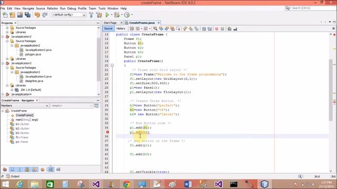Open Profile Project dropdown arrow
Screen dimensions: 337x189
(x=132, y=15)
